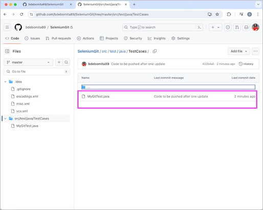Viewport: 263px width, 210px height.
Task: Close the active SeleniumGit/src/test browser tab
Action: click(126, 5)
